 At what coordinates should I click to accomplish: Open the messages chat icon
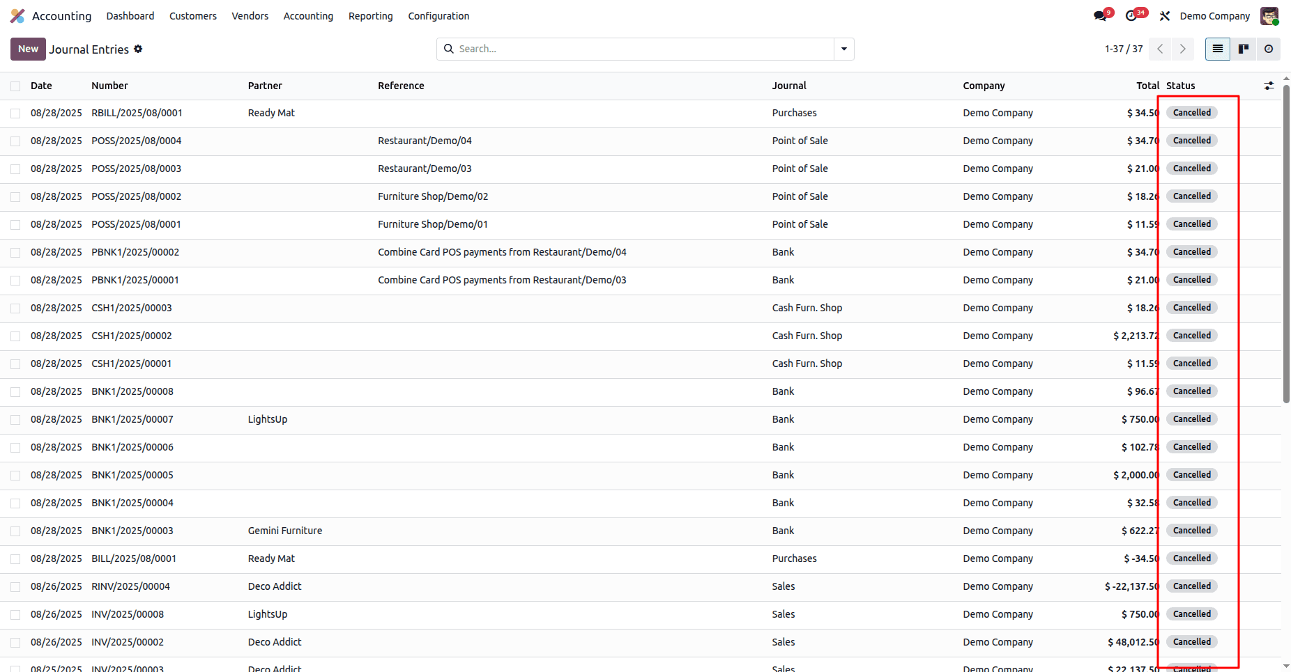point(1101,16)
